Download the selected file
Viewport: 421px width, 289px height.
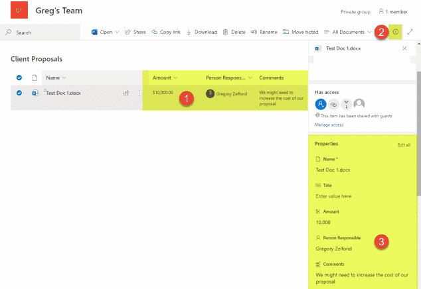pyautogui.click(x=202, y=32)
